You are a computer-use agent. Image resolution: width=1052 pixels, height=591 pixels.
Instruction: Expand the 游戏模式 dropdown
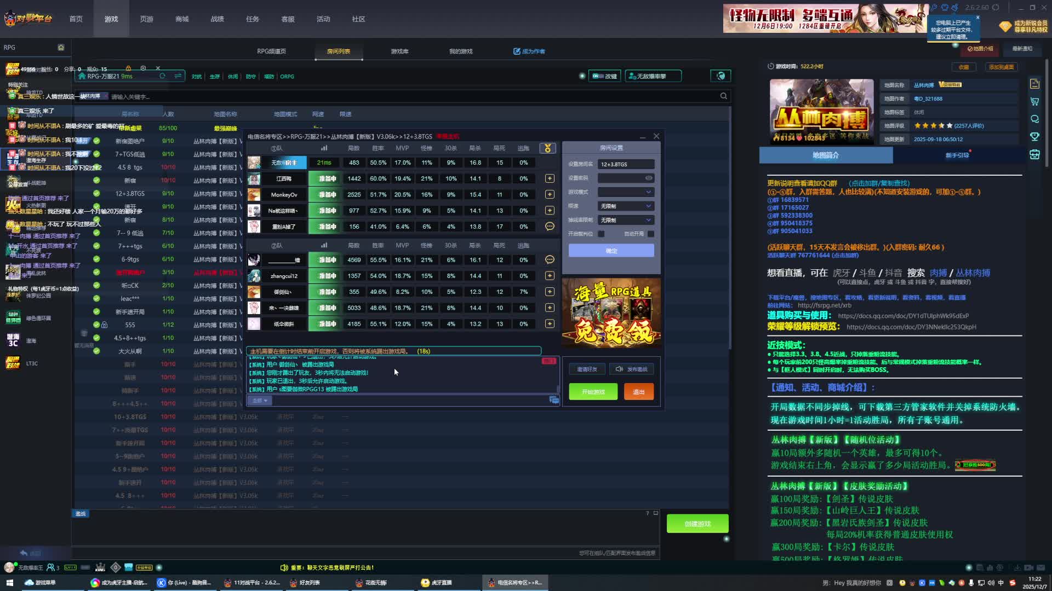(x=626, y=192)
